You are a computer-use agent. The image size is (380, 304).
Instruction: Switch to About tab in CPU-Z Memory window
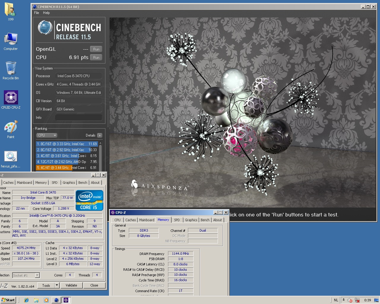click(x=218, y=220)
